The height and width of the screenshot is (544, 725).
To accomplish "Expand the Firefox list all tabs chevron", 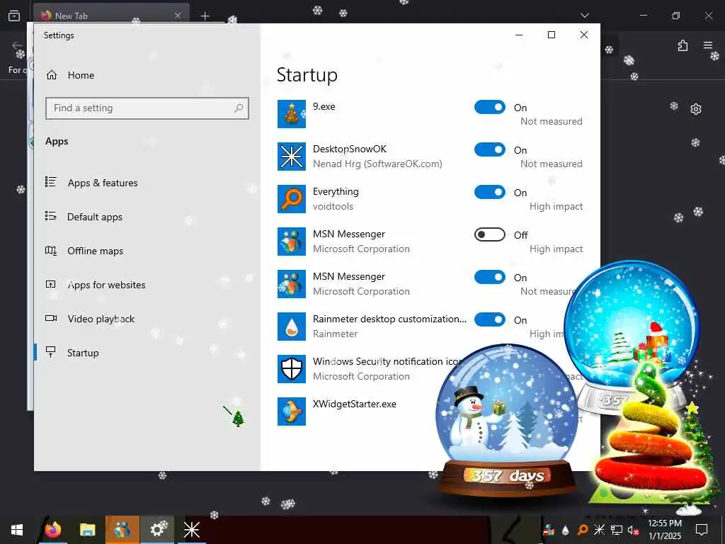I will click(x=584, y=16).
